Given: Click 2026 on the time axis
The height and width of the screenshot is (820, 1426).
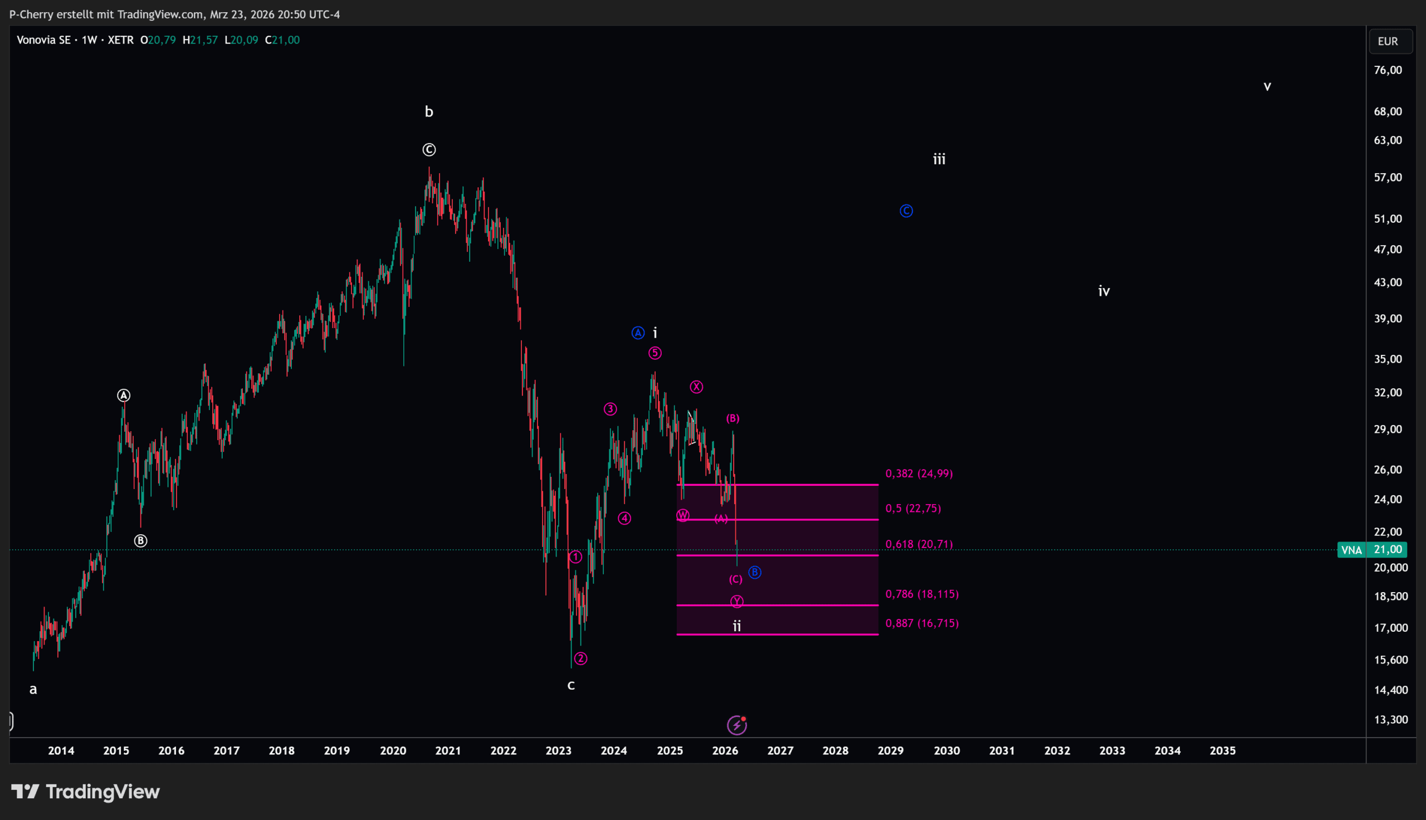Looking at the screenshot, I should 725,750.
